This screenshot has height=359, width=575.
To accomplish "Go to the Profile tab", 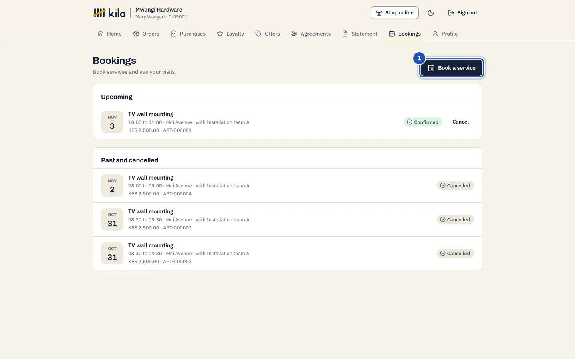I will click(445, 34).
